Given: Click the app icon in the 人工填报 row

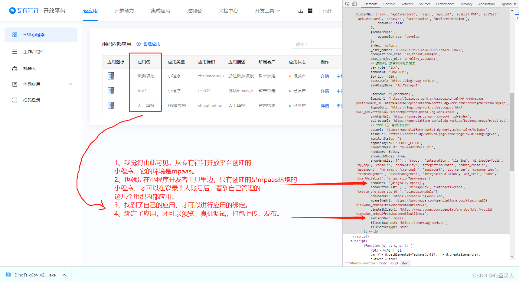Looking at the screenshot, I should tap(111, 105).
